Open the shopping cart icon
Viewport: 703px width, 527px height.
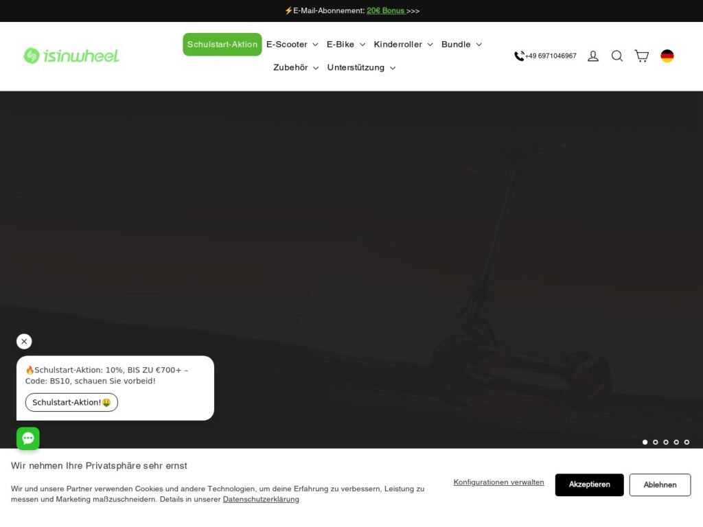tap(642, 56)
